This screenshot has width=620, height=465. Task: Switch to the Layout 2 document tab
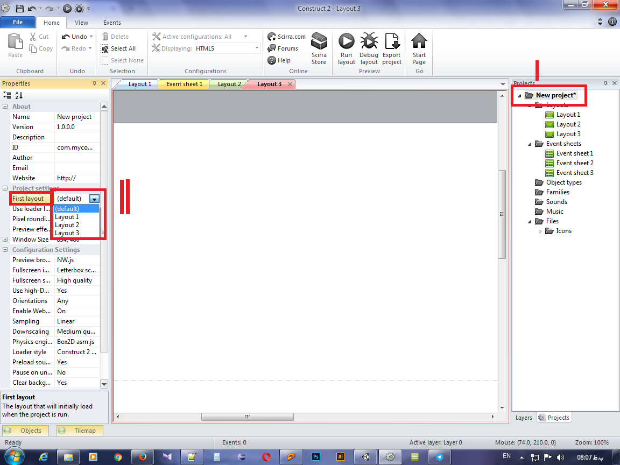229,84
